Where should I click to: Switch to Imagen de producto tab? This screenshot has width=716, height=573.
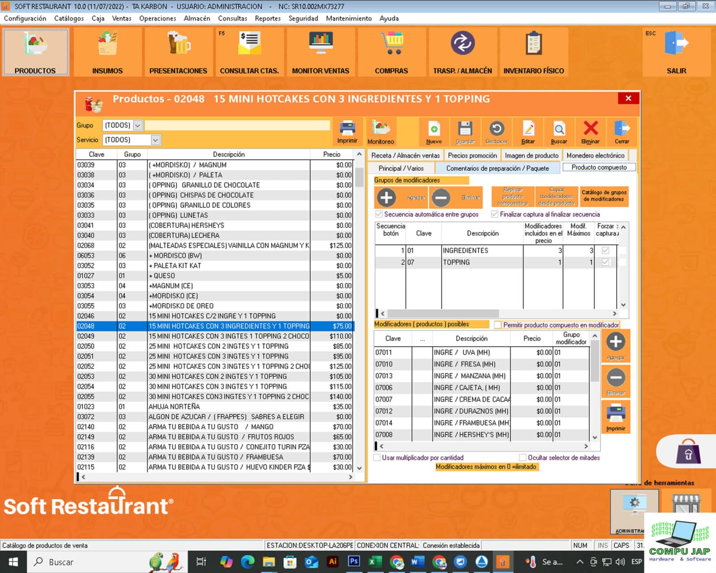[x=532, y=155]
